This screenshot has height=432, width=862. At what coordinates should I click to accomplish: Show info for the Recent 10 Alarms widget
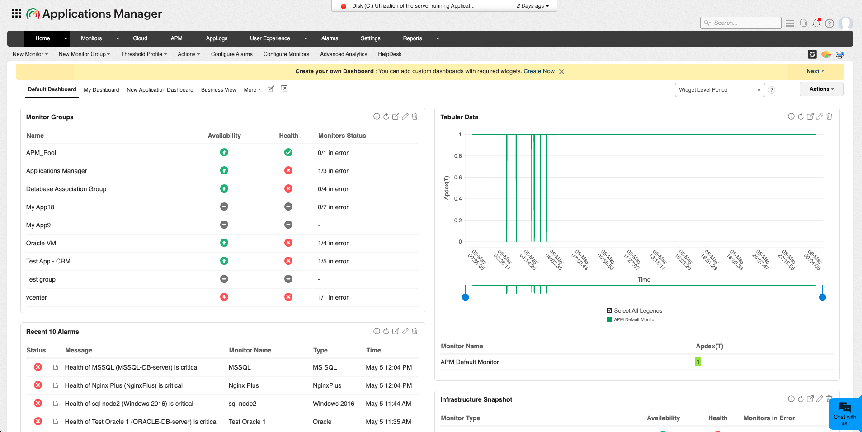377,331
